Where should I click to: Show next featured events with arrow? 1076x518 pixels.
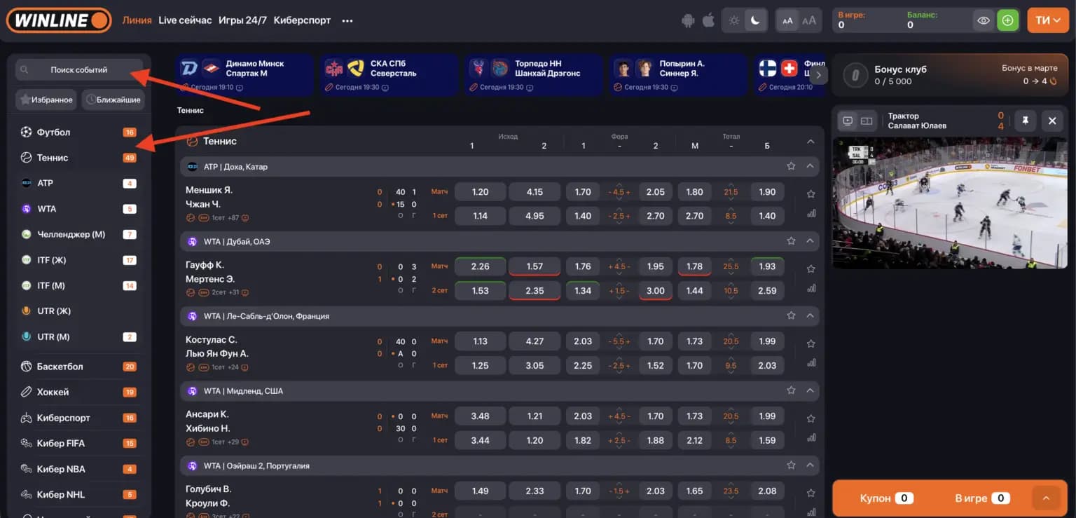[x=819, y=75]
